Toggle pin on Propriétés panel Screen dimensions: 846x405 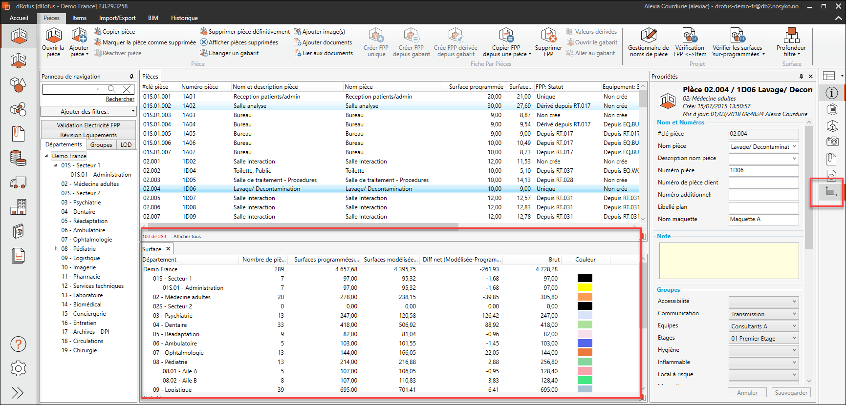[801, 77]
